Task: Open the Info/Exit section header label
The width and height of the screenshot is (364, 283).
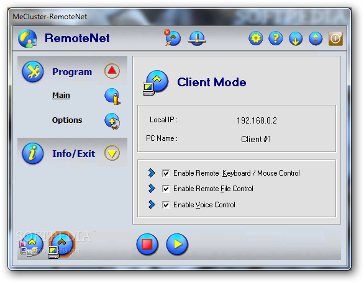Action: (73, 153)
